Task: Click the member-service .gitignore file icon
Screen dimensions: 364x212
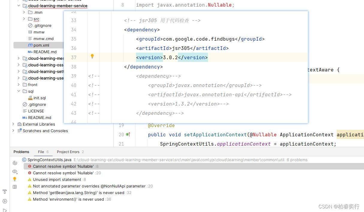Action: click(x=30, y=25)
